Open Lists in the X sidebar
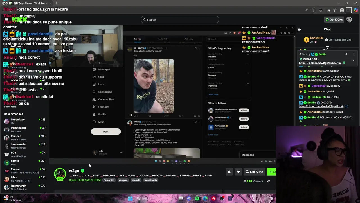 pyautogui.click(x=98, y=84)
